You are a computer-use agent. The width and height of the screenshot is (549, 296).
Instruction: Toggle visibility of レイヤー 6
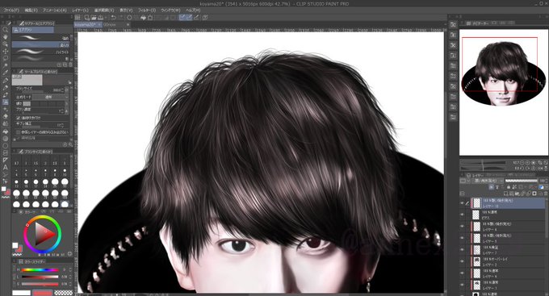click(x=462, y=227)
